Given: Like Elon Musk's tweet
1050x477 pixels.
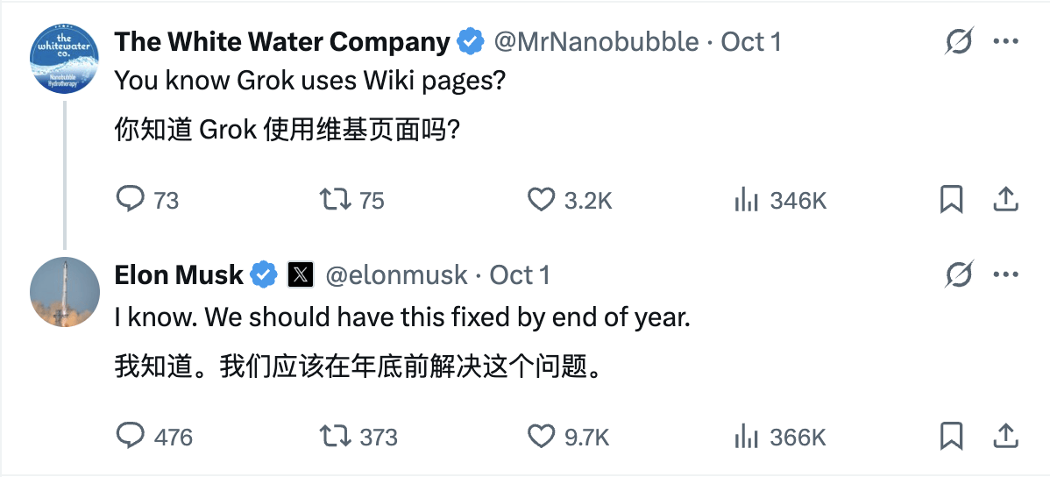Looking at the screenshot, I should (541, 436).
